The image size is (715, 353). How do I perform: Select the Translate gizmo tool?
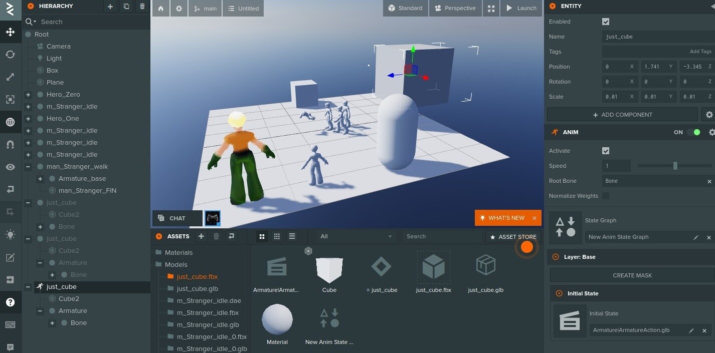pos(10,32)
